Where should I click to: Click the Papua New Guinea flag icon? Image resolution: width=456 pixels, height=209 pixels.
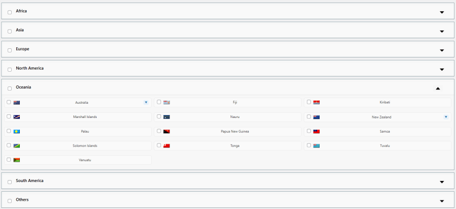pyautogui.click(x=166, y=131)
